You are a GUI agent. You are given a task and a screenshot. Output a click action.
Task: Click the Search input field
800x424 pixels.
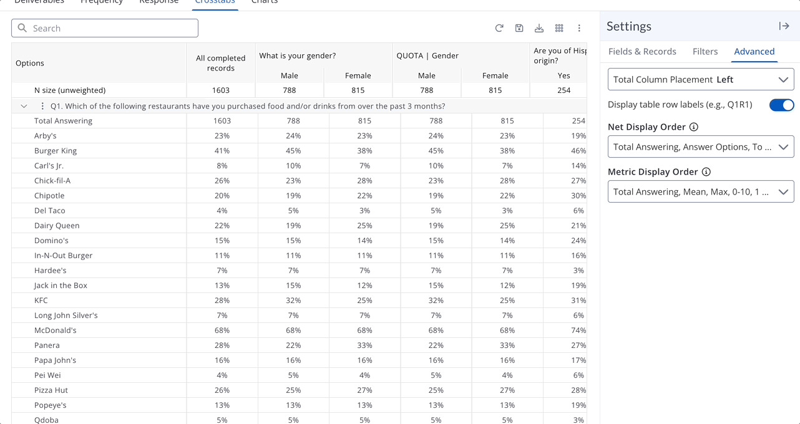pyautogui.click(x=105, y=28)
